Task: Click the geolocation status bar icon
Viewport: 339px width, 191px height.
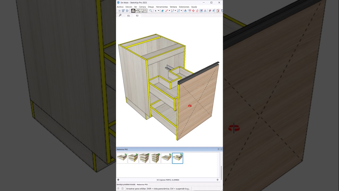Action: [x=118, y=189]
